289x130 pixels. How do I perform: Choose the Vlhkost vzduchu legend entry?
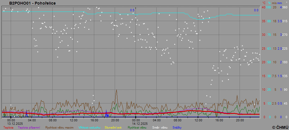[x=90, y=127]
